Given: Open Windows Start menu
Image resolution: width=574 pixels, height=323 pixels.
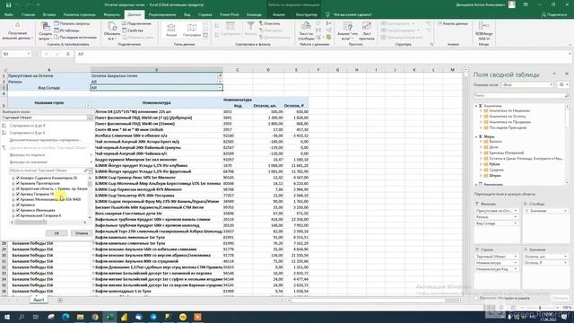Looking at the screenshot, I should coord(6,317).
